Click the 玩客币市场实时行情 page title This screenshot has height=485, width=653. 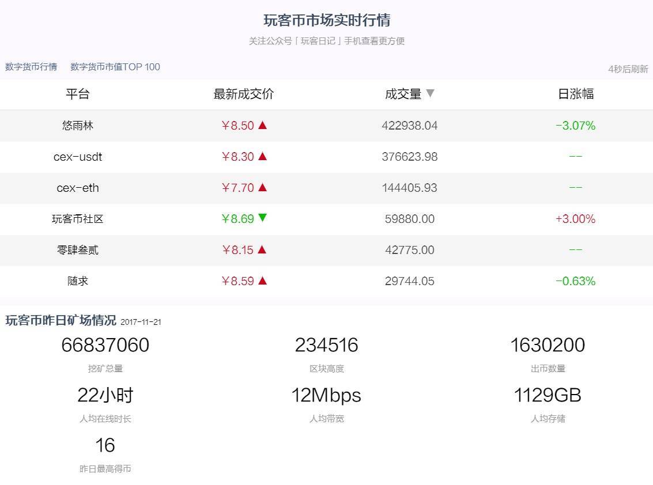tap(327, 20)
